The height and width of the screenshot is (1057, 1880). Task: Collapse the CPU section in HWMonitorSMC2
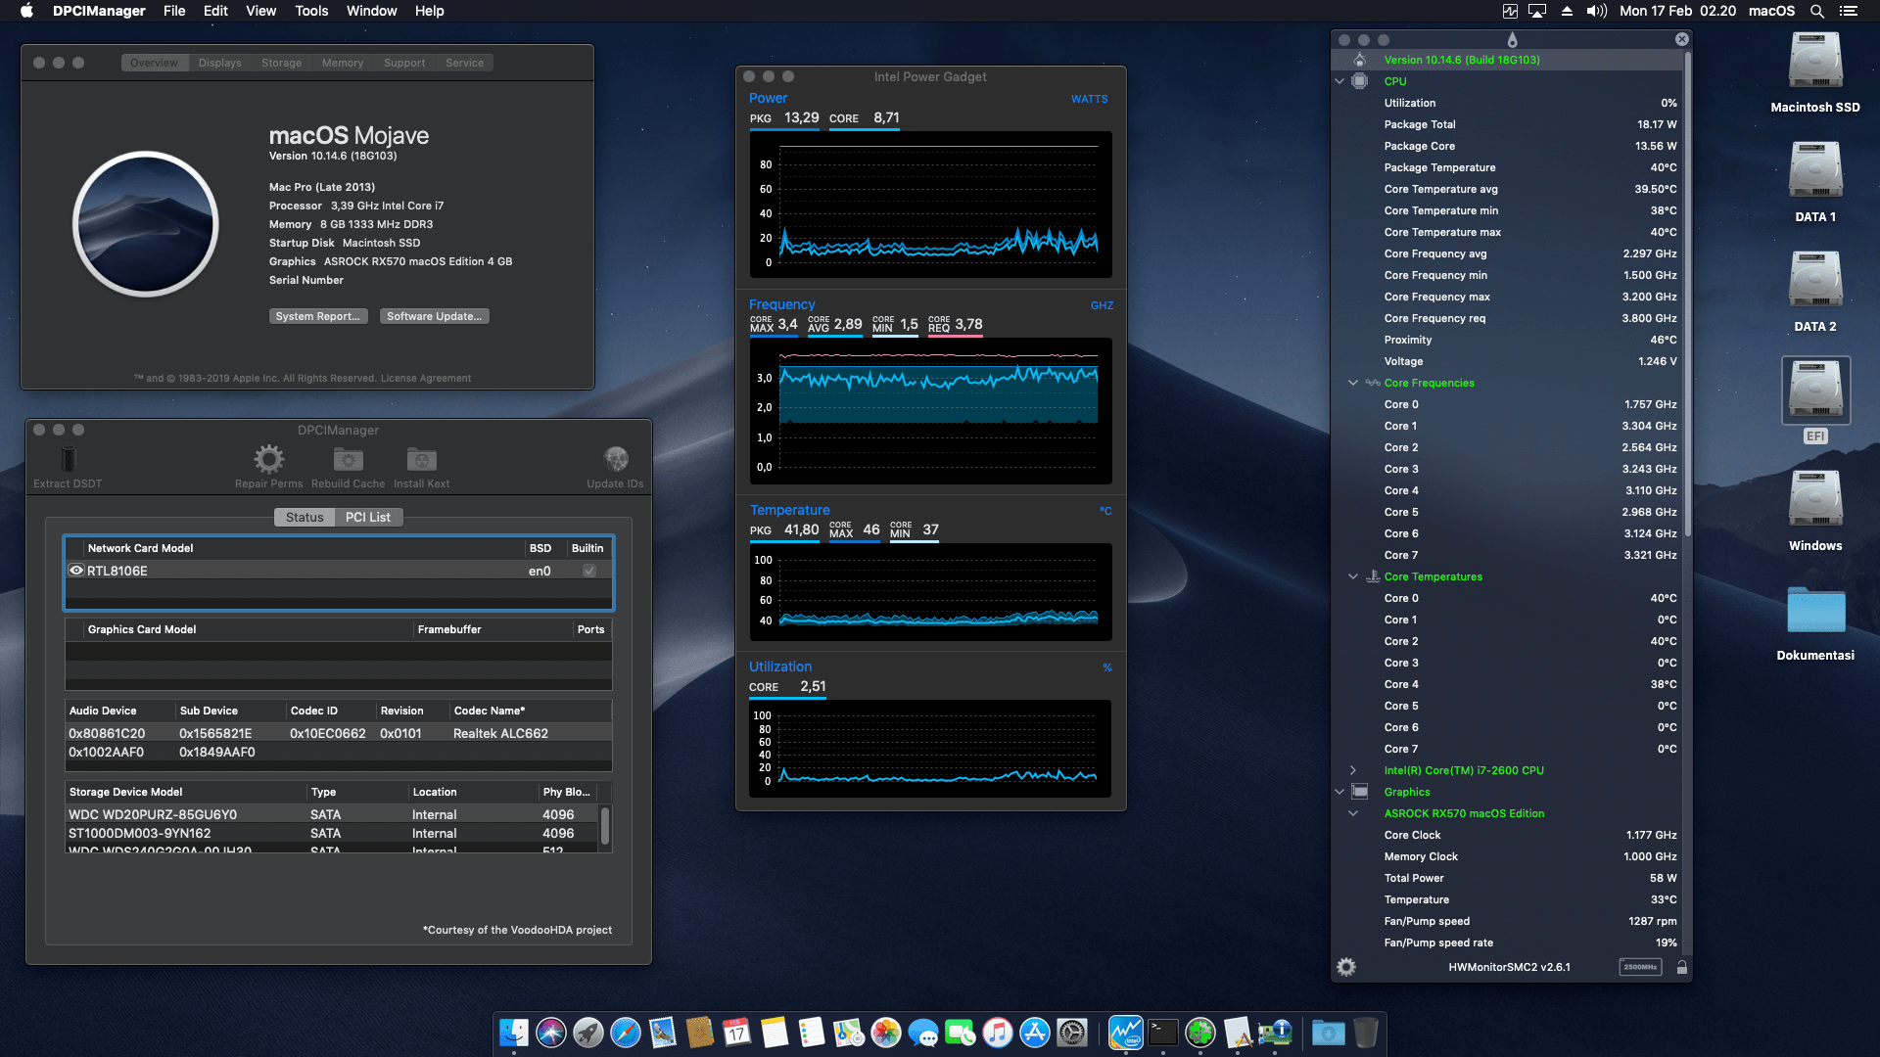pos(1339,81)
